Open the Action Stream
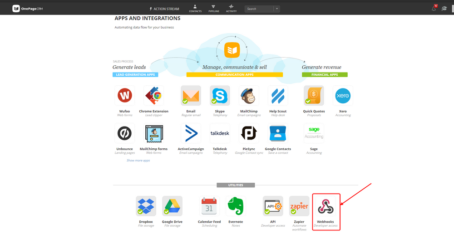 pyautogui.click(x=164, y=9)
